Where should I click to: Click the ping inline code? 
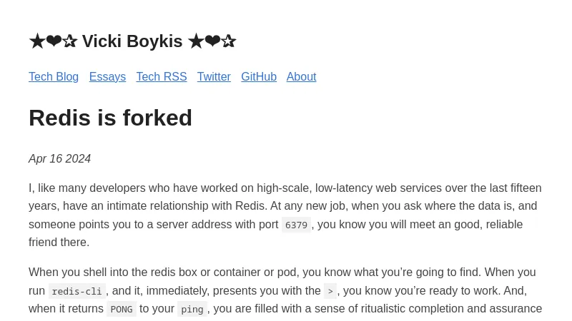(192, 310)
